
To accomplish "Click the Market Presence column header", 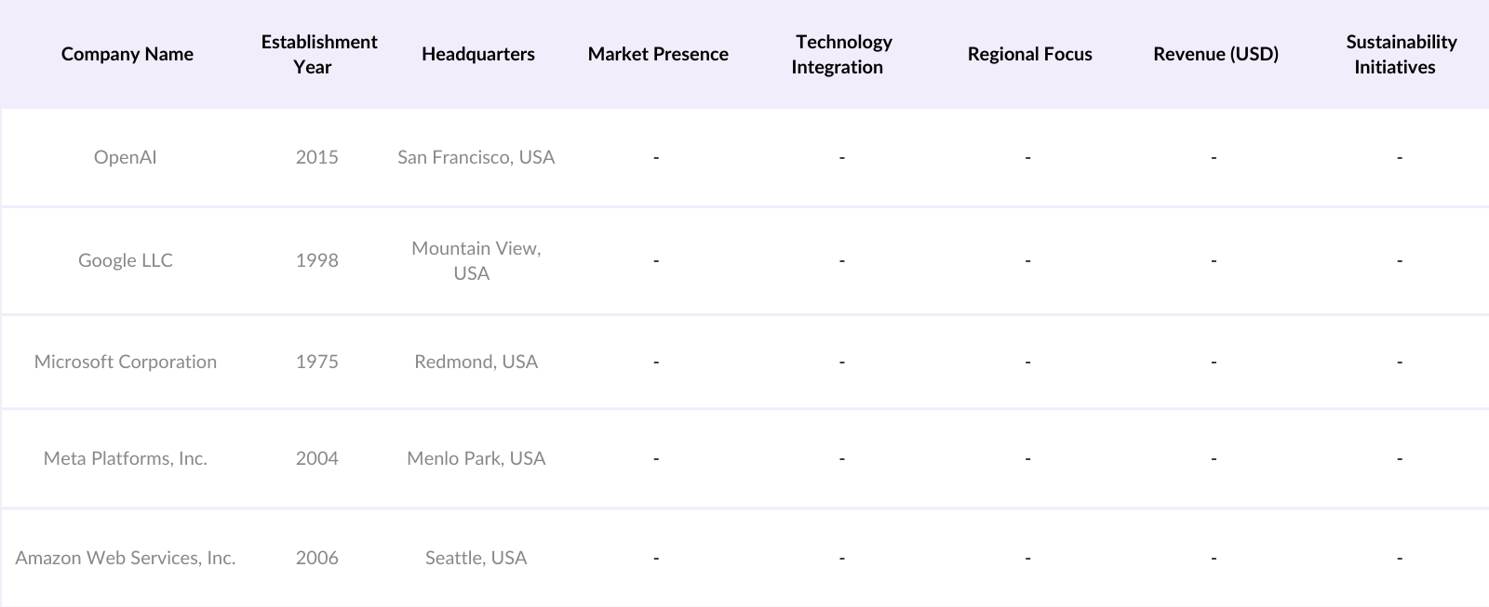I will click(x=657, y=54).
